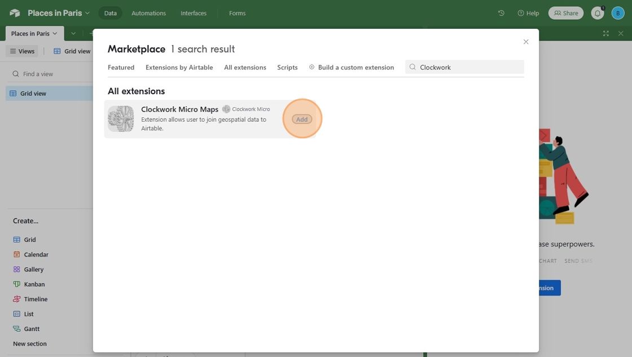Open the Forms tab

tap(237, 13)
